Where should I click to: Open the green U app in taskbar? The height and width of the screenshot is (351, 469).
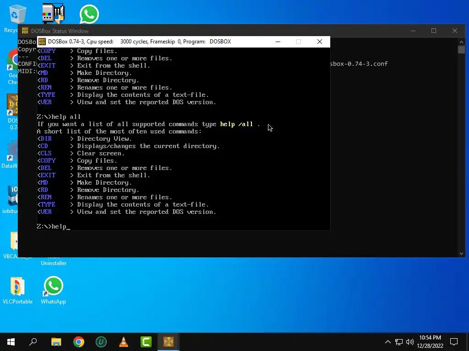(x=101, y=342)
